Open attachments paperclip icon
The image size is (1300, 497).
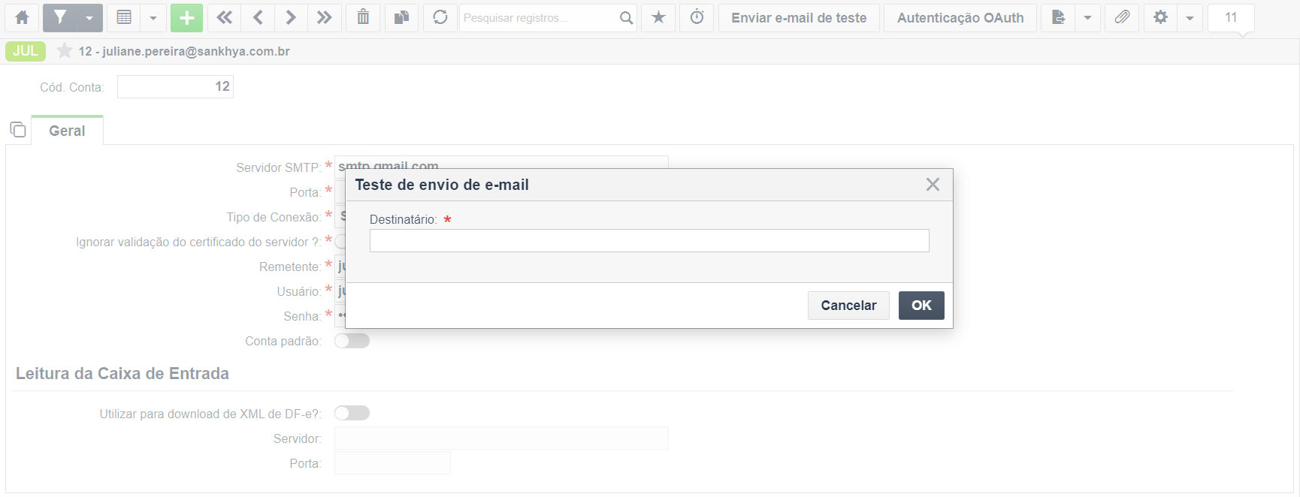tap(1122, 17)
